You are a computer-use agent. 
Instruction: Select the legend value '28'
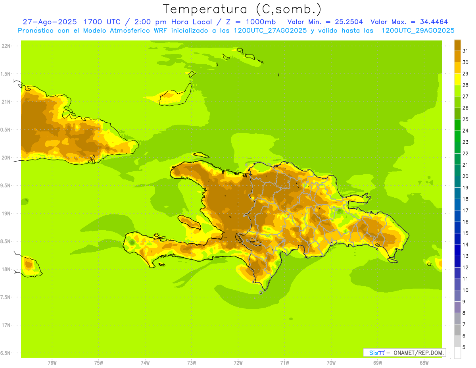coord(466,85)
